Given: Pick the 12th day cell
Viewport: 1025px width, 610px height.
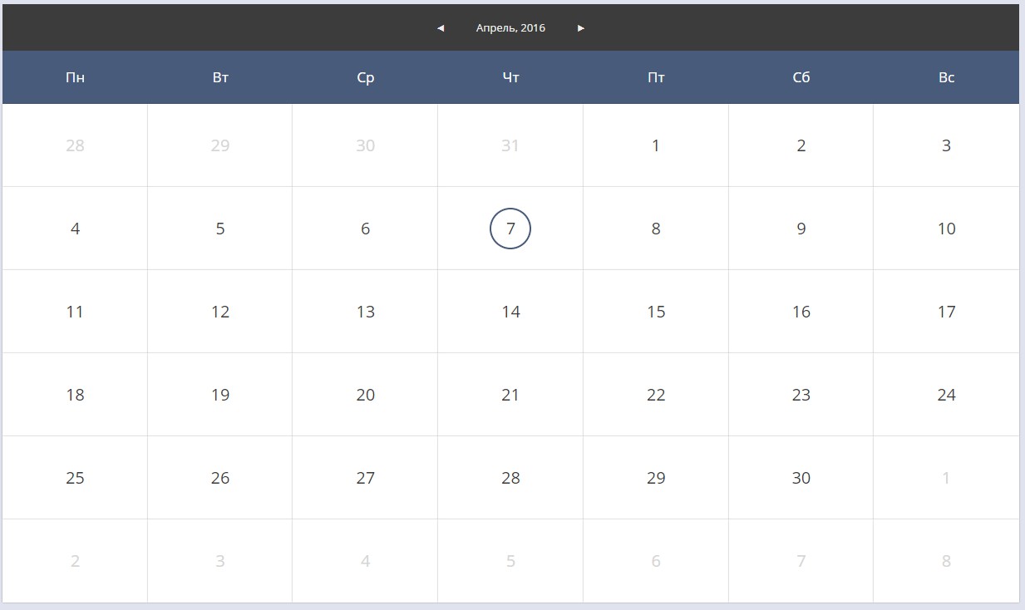Looking at the screenshot, I should pyautogui.click(x=220, y=312).
